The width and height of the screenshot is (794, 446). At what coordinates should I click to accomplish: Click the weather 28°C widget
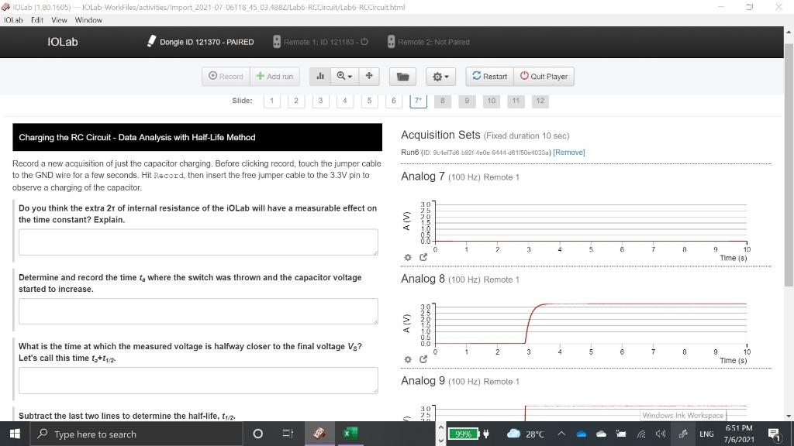click(x=526, y=434)
